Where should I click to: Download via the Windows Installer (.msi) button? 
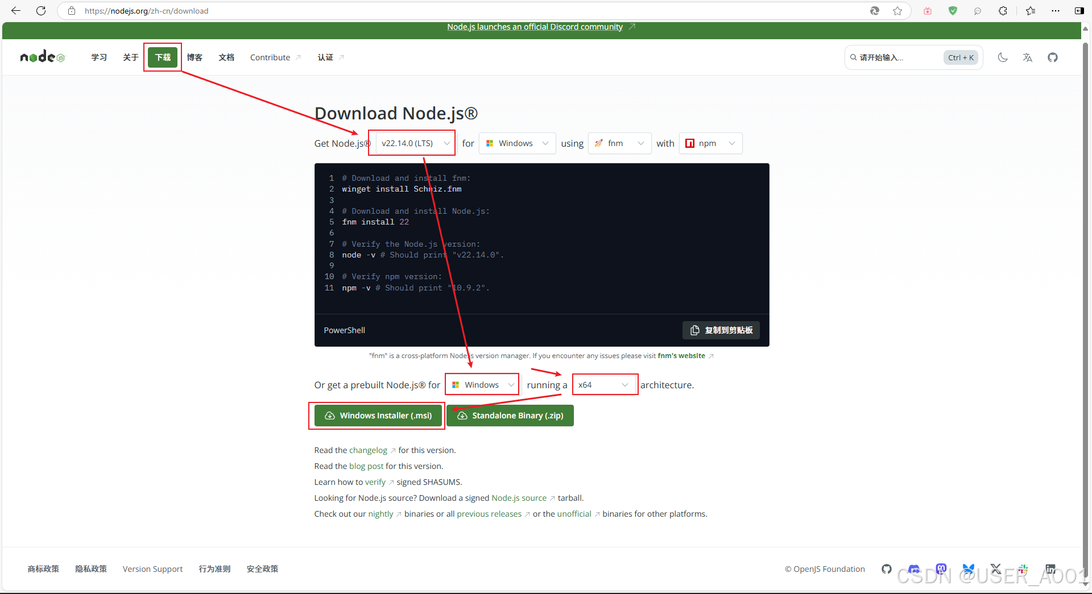[x=377, y=416]
